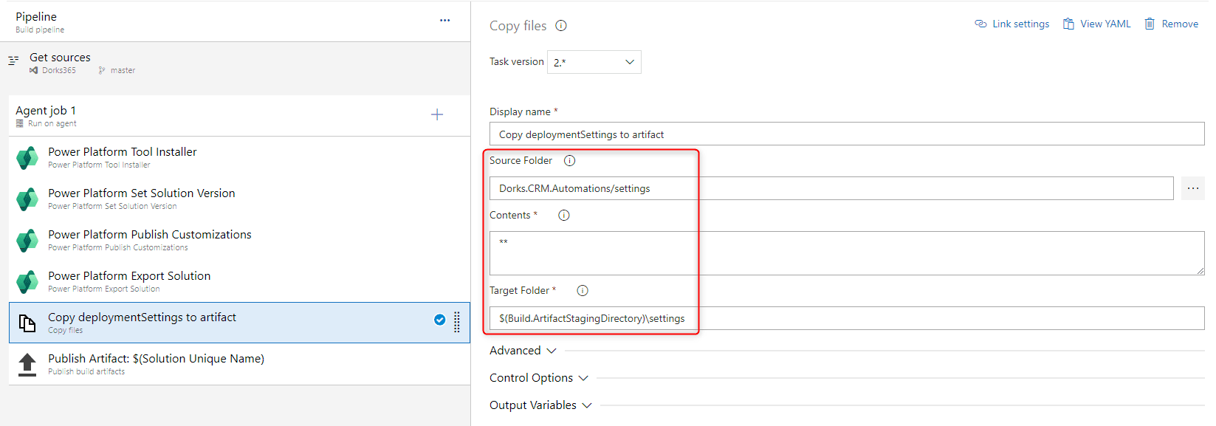Click the drag handle on Copy deploymentSettings task
This screenshot has height=426, width=1216.
(457, 322)
